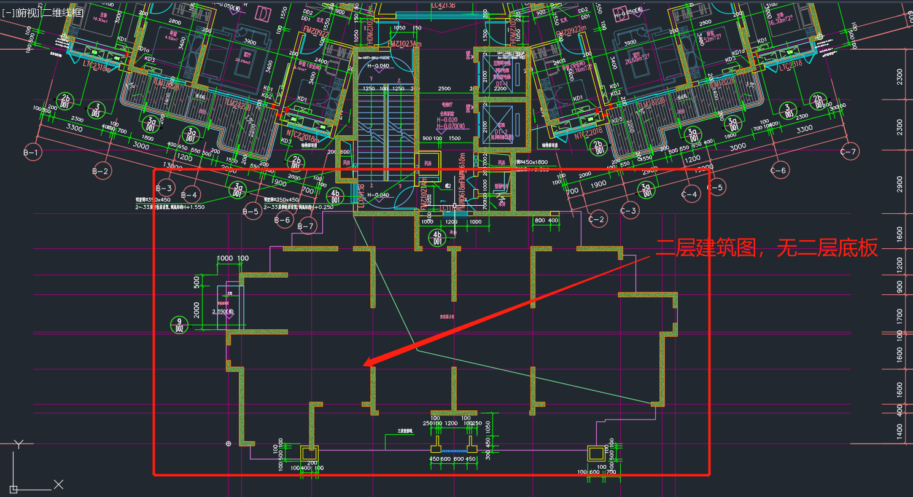Select the 洞450x1800 opening note
Viewport: 913px width, 497px height.
tap(531, 162)
